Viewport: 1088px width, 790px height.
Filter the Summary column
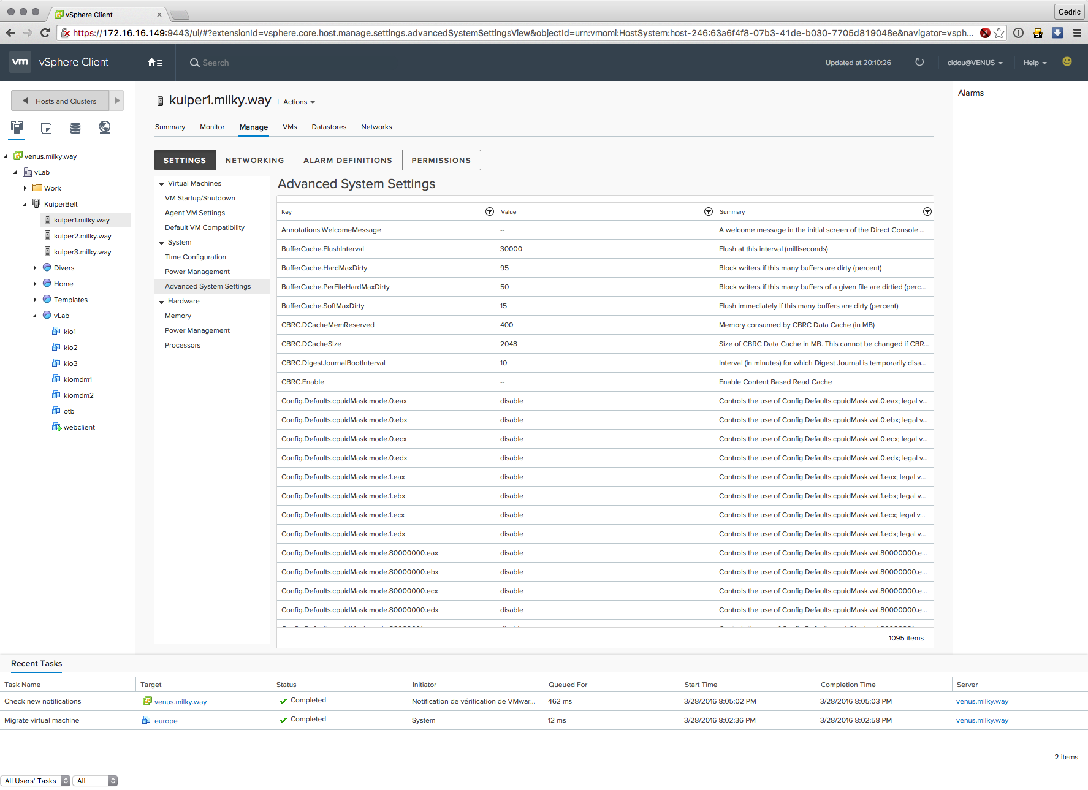coord(927,211)
